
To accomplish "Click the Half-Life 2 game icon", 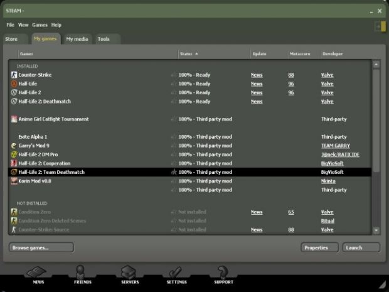I will click(x=14, y=92).
